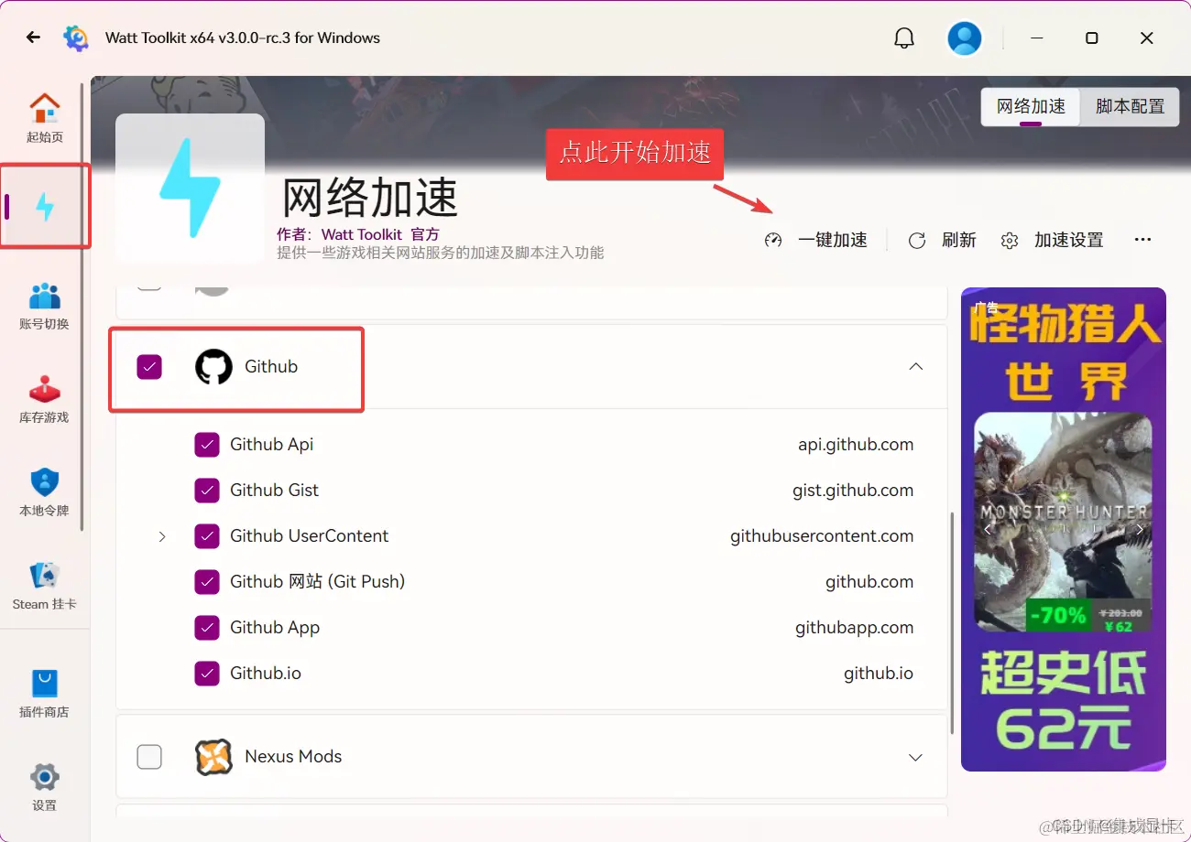The width and height of the screenshot is (1191, 842).
Task: Select the 本地令牌 local token sidebar icon
Action: 43,490
